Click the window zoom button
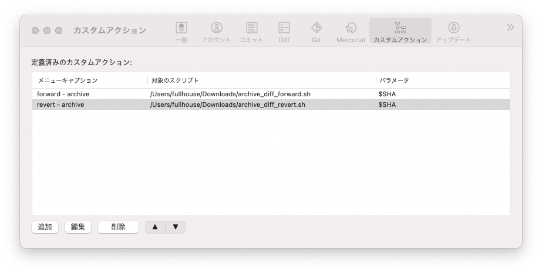542x273 pixels. tap(59, 31)
